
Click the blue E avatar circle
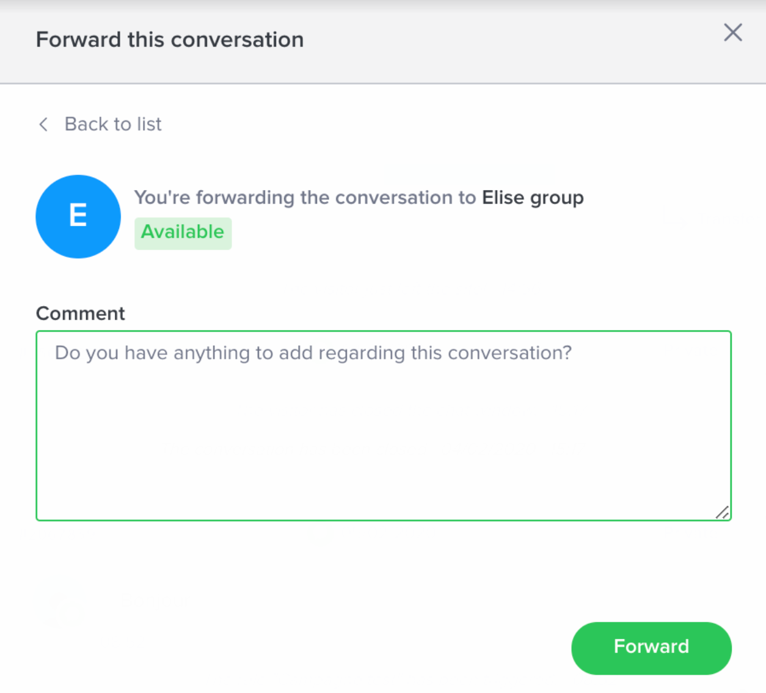point(78,216)
